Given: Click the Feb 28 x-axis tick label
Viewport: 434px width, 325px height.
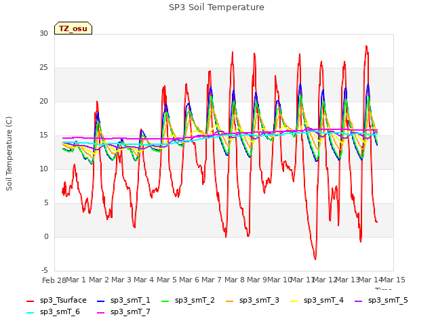Looking at the screenshot, I should [x=54, y=280].
